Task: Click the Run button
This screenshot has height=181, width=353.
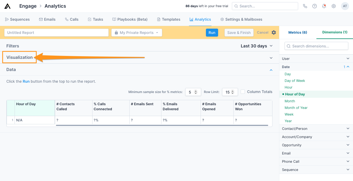Action: click(x=212, y=32)
